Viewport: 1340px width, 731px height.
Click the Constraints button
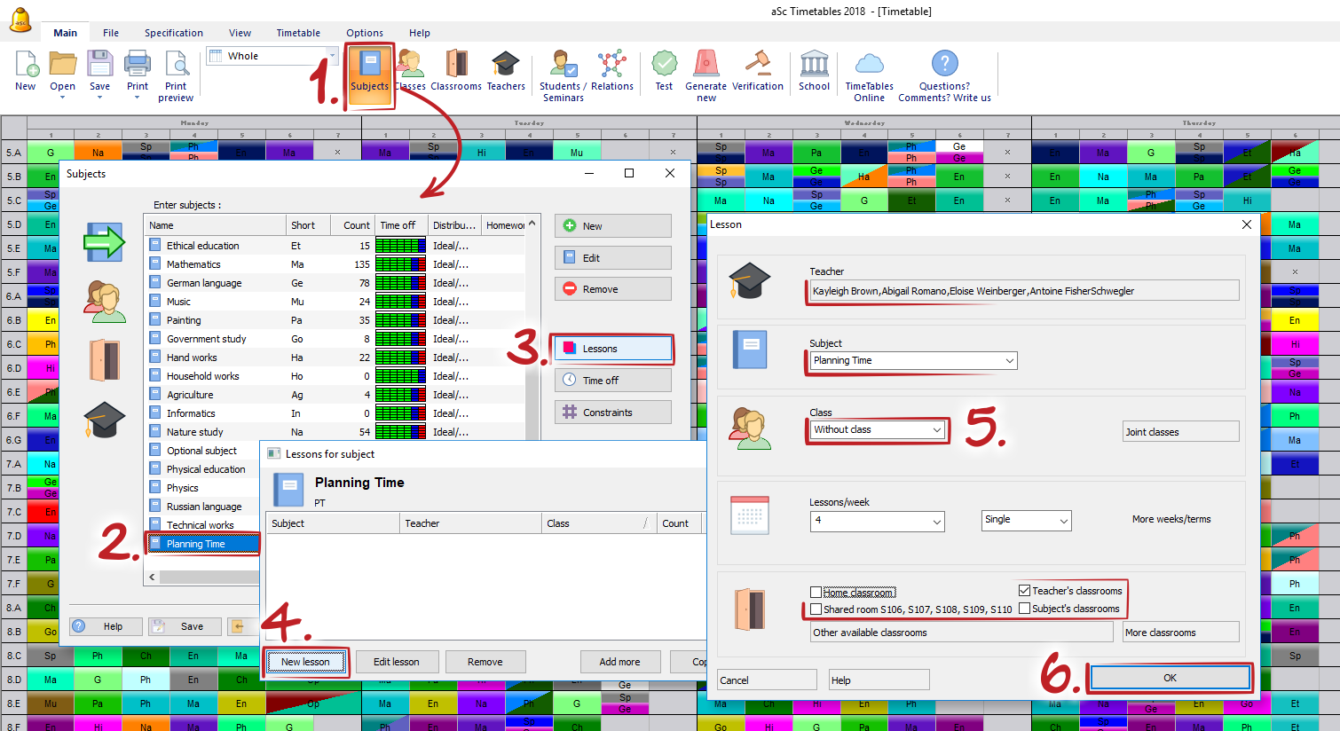(613, 413)
